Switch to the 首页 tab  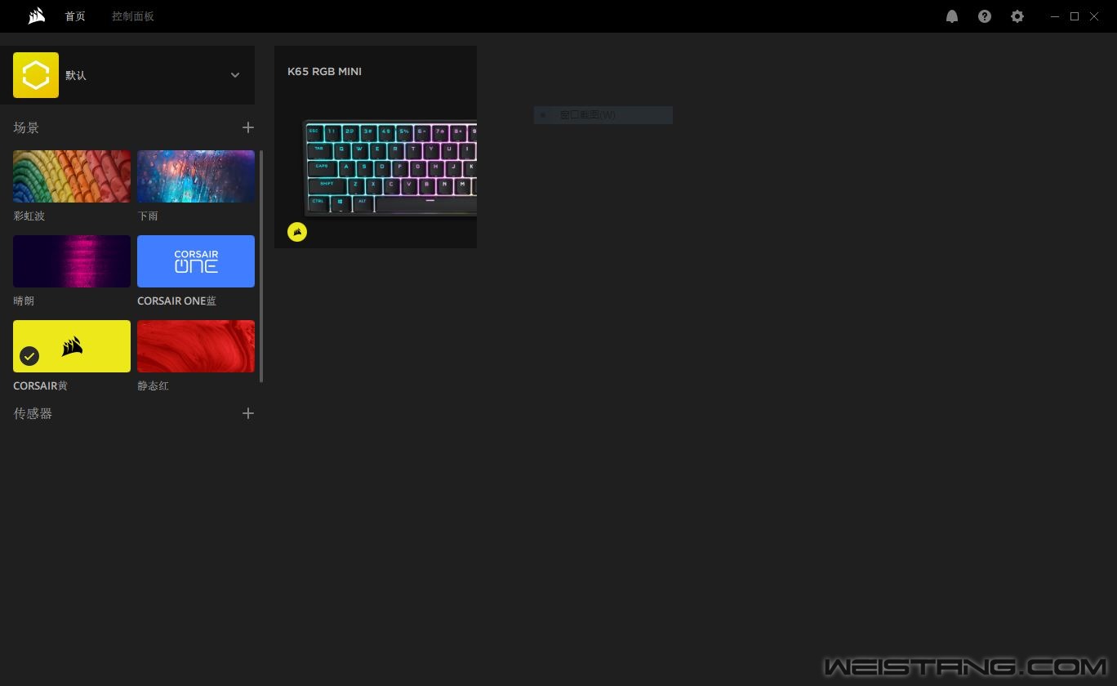(75, 16)
